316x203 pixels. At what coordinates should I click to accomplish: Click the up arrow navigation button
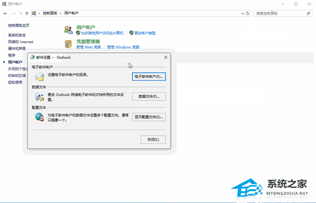(27, 14)
